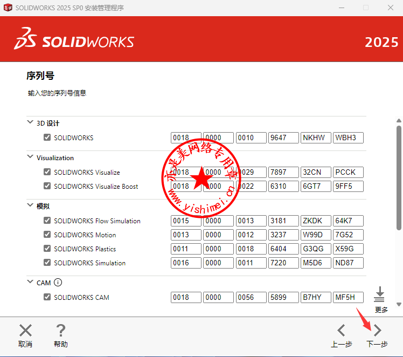
Task: Click the 更多 more label
Action: [x=381, y=310]
